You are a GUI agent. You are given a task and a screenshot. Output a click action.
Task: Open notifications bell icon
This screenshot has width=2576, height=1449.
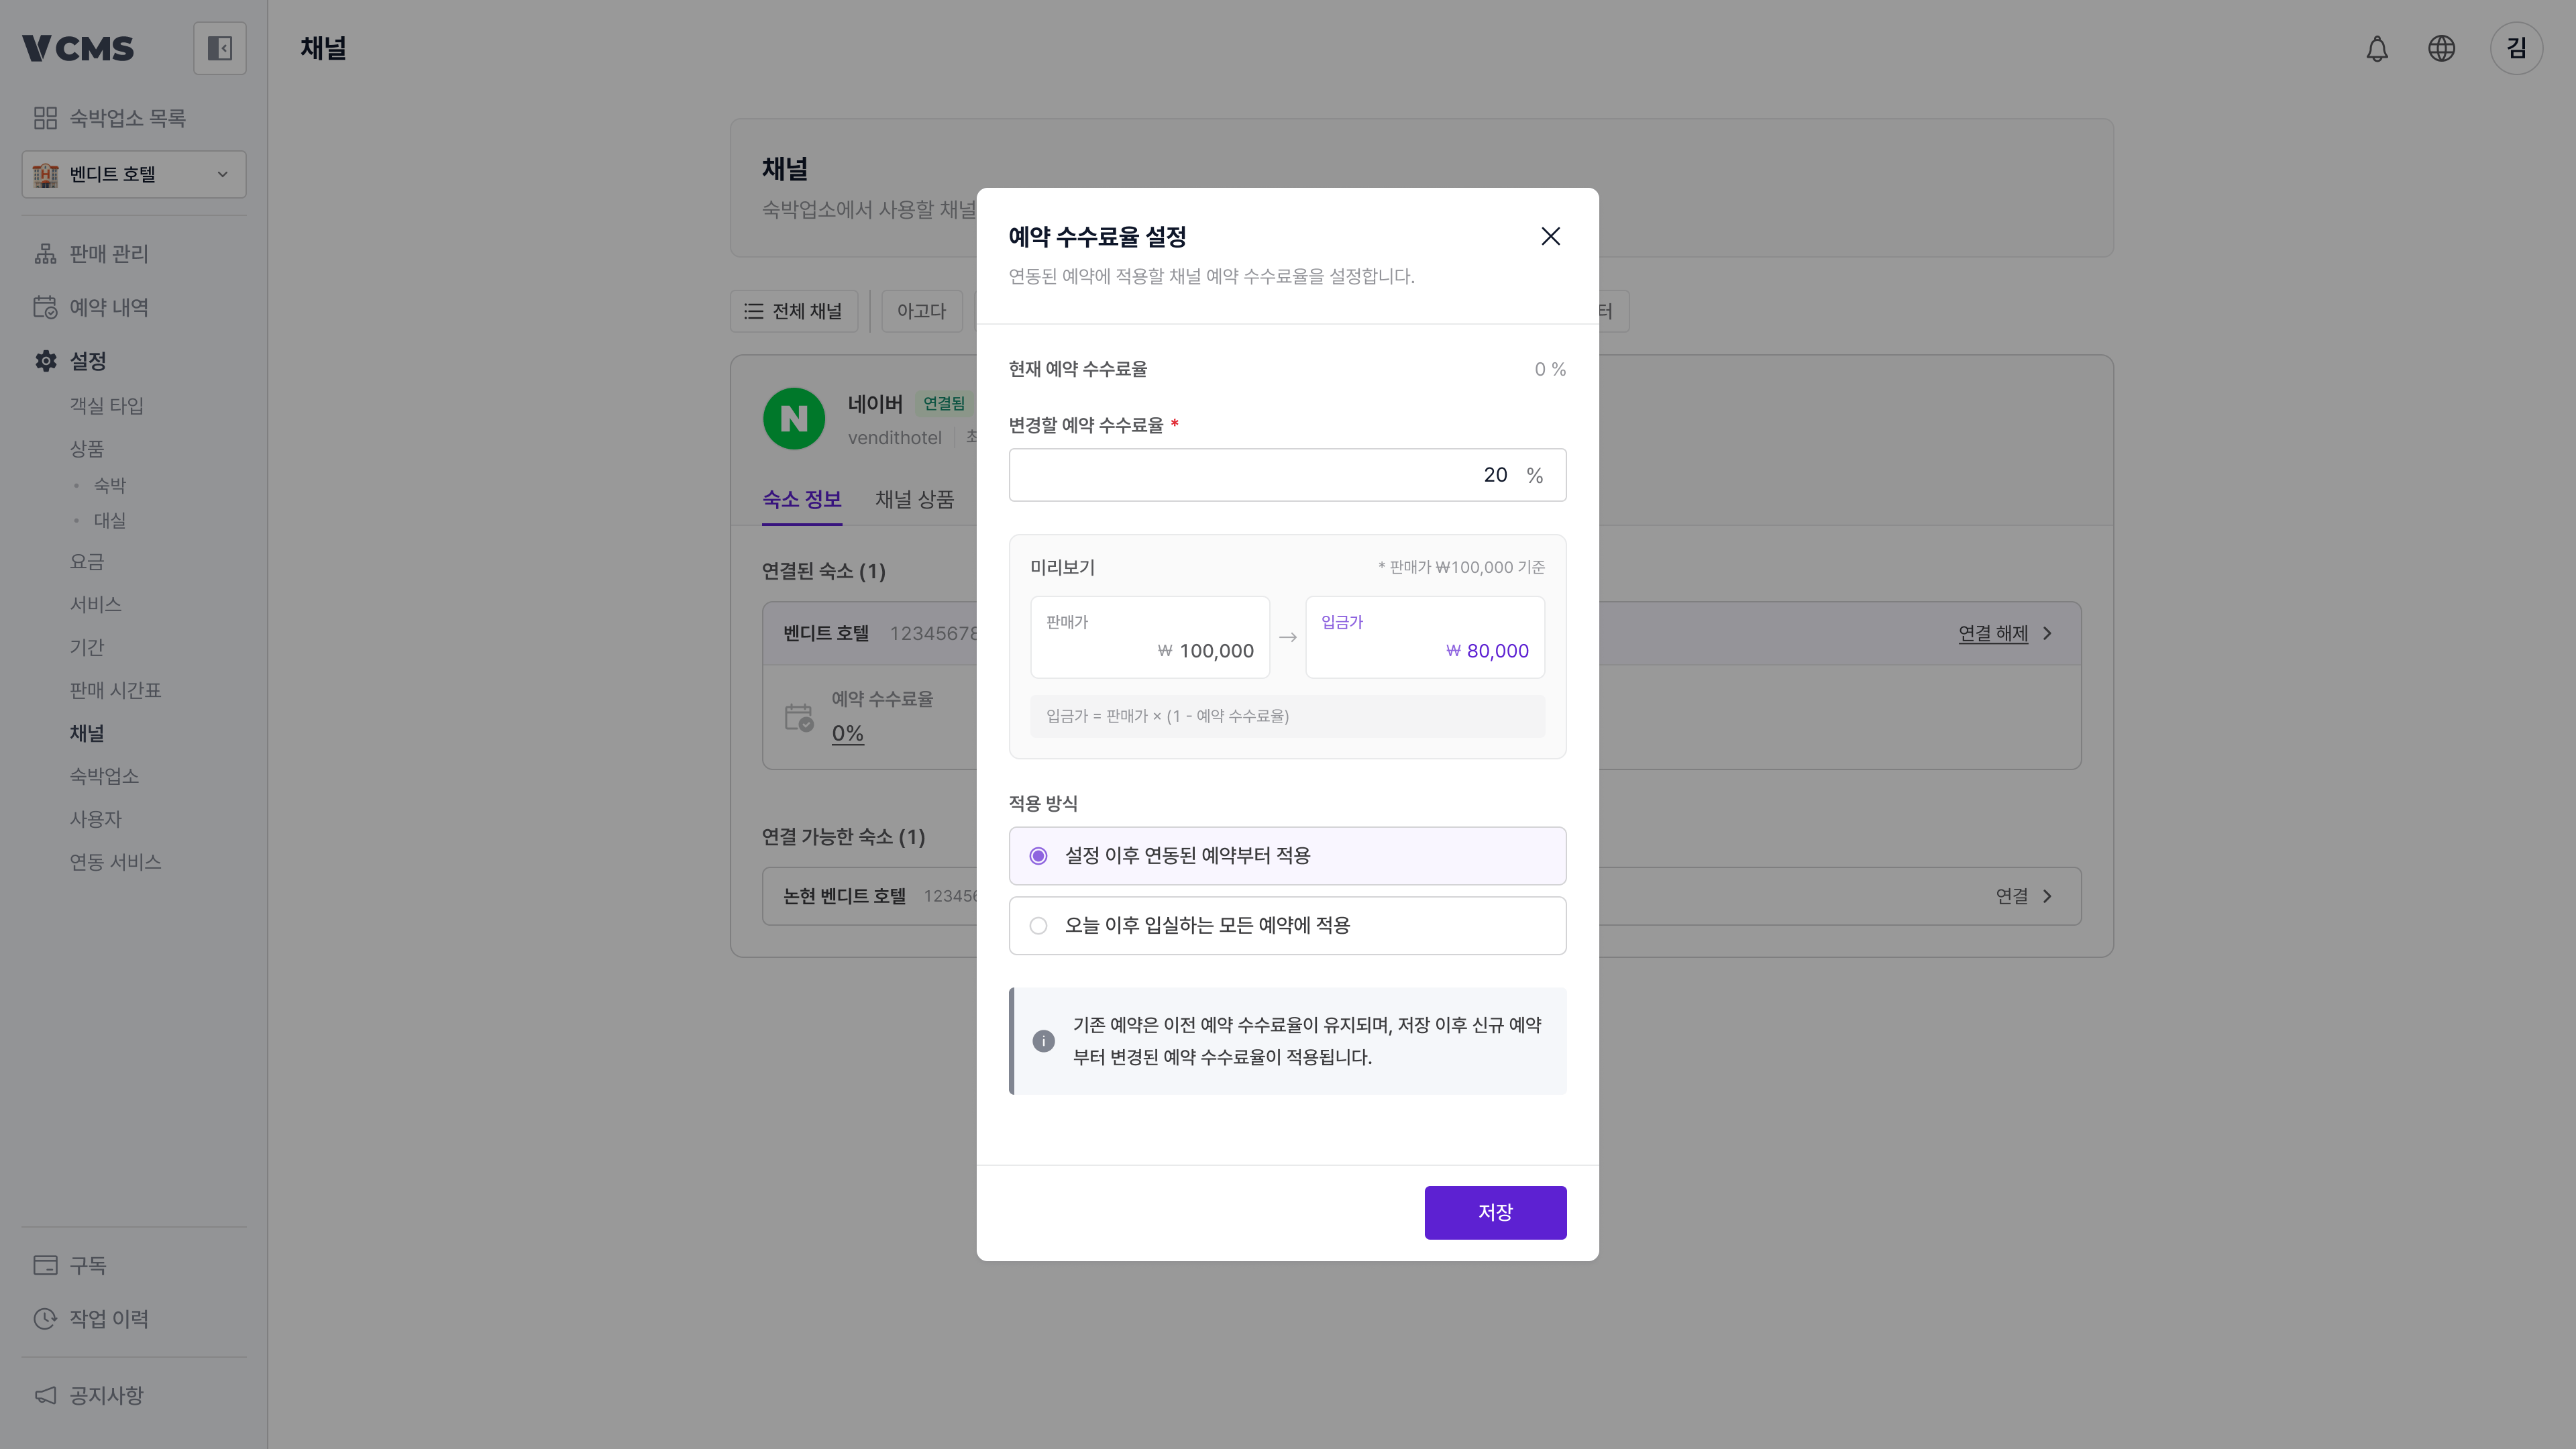click(2377, 48)
